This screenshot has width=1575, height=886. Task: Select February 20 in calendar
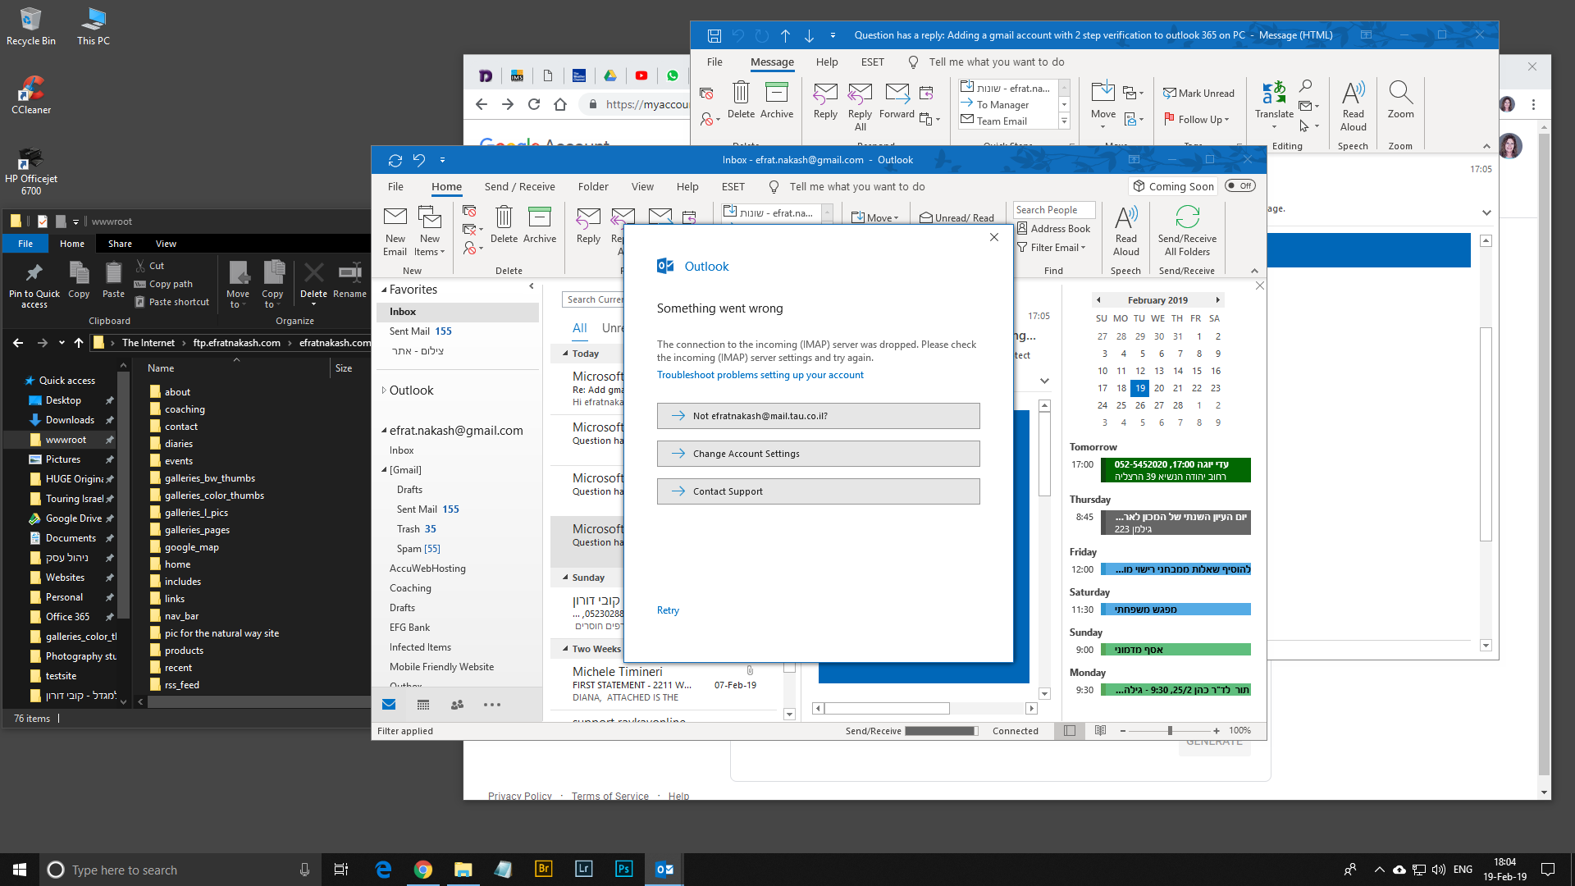(x=1158, y=388)
